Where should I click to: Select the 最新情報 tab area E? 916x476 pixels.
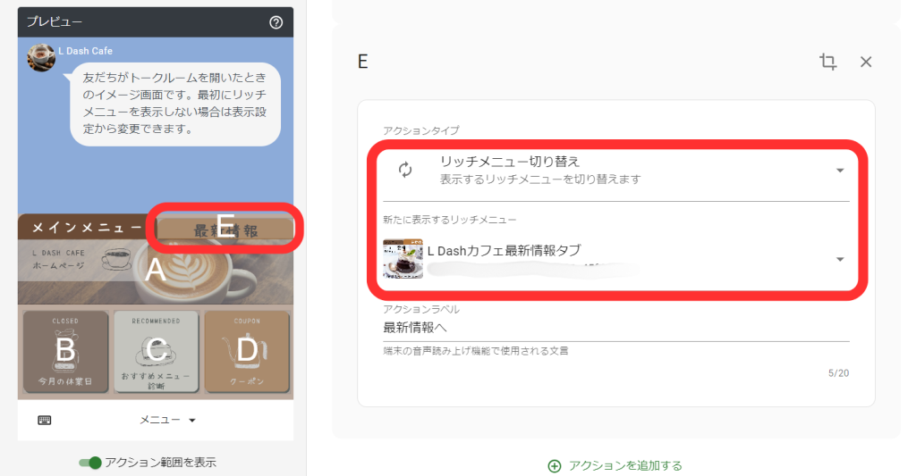pyautogui.click(x=225, y=230)
